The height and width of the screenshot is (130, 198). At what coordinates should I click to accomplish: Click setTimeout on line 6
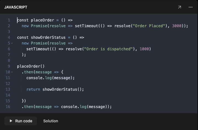pos(38,49)
